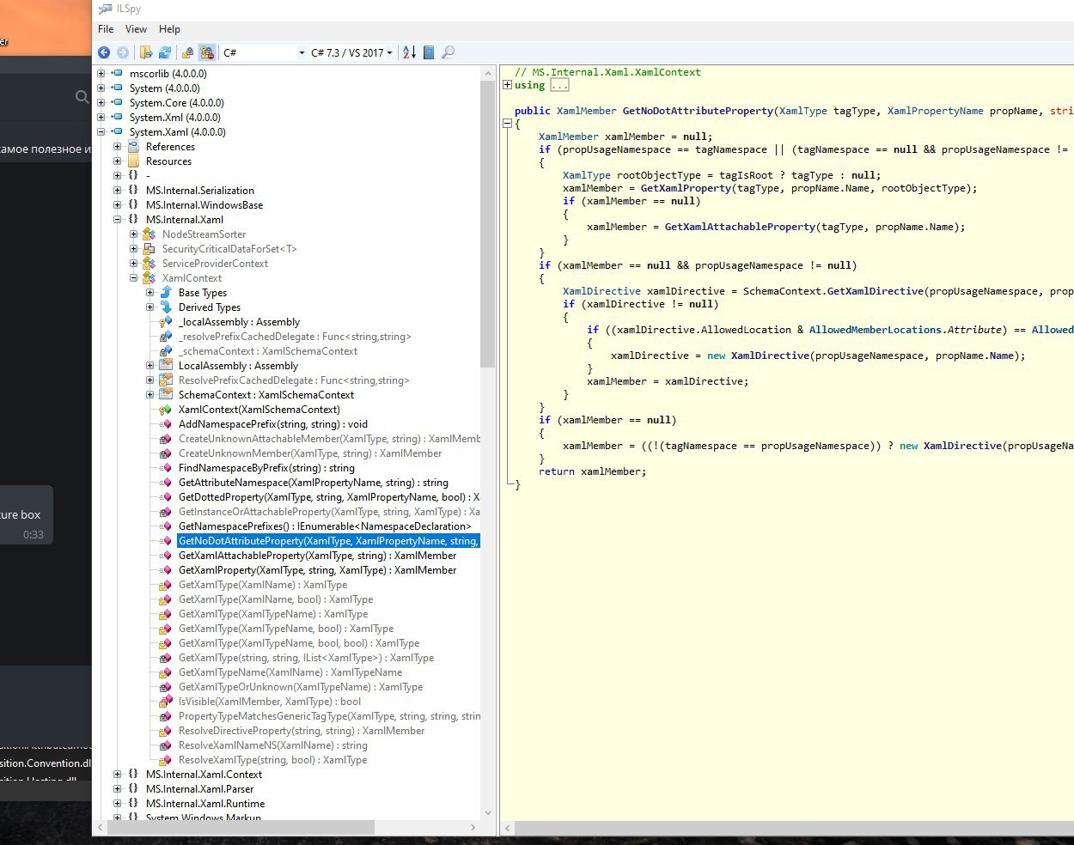
Task: Click the Sort A-Z toolbar icon
Action: [x=409, y=52]
